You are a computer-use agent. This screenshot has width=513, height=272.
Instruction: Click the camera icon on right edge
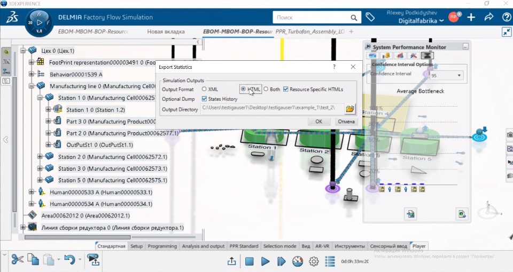(510, 134)
